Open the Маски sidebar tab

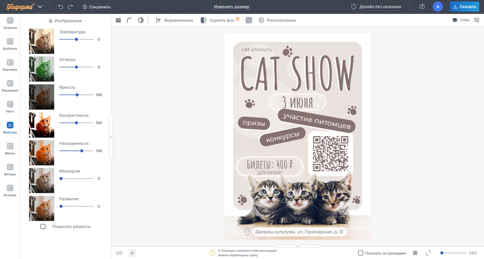pos(10,148)
